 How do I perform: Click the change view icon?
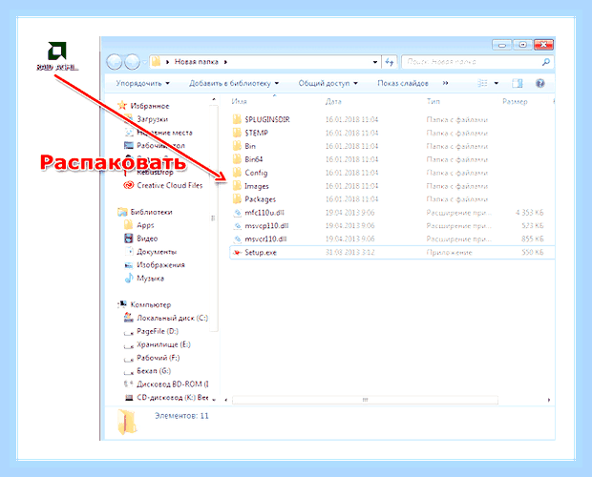[482, 83]
